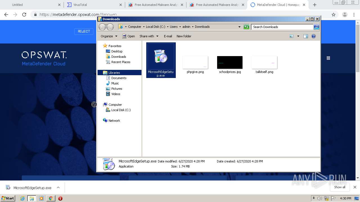Image resolution: width=360 pixels, height=202 pixels.
Task: Select the phpgive.png thumbnail
Action: pyautogui.click(x=195, y=62)
